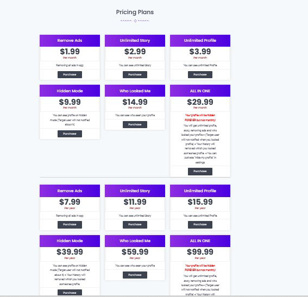Purchase the $3.99 monthly Unlimited Profile plan
The image size is (308, 297).
pos(200,74)
